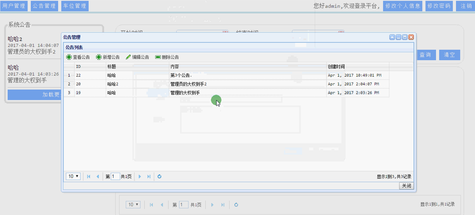The width and height of the screenshot is (475, 215).
Task: Go to next page in dialog pager
Action: click(140, 177)
